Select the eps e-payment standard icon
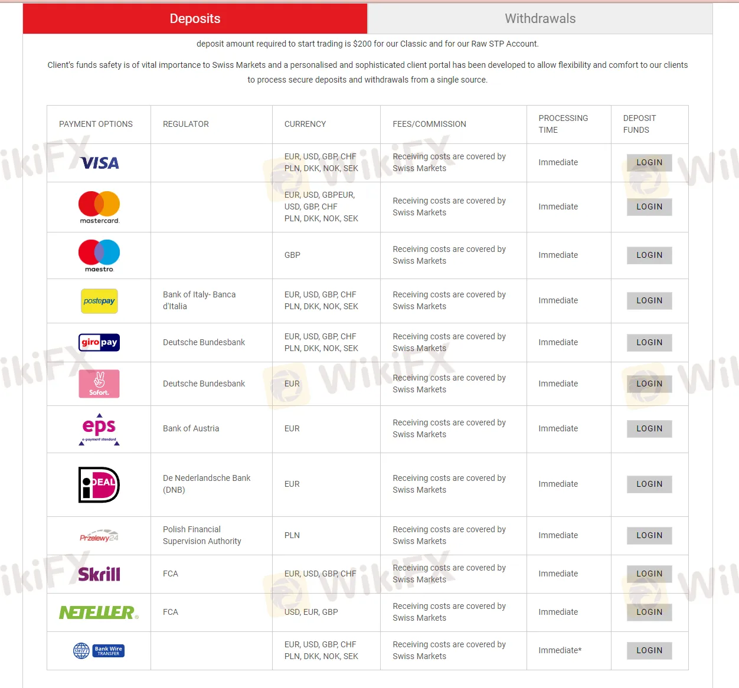The height and width of the screenshot is (688, 739). [99, 429]
